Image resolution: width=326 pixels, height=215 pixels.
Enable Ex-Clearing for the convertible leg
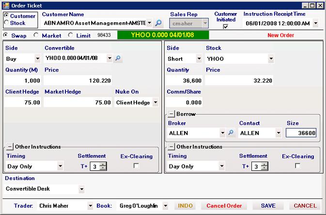(x=136, y=166)
